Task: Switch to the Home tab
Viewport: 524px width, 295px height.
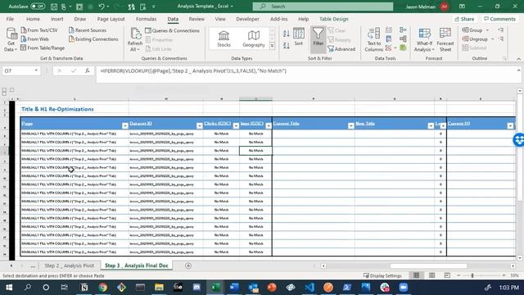Action: pyautogui.click(x=33, y=19)
